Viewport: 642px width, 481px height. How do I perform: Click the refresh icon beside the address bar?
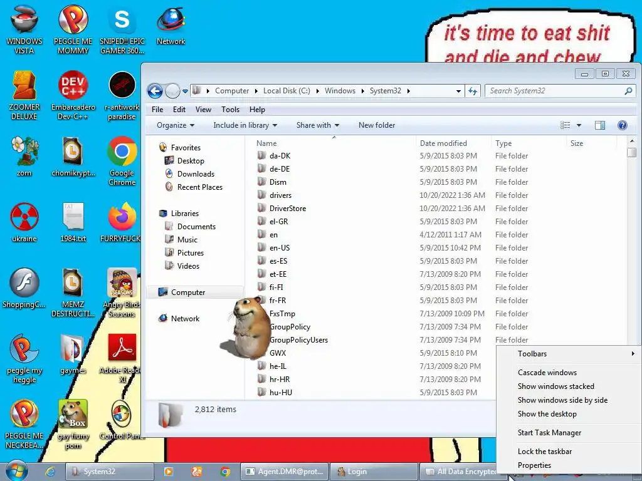(x=473, y=91)
